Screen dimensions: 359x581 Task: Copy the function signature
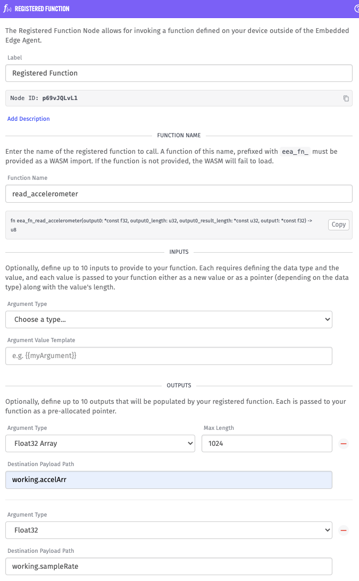coord(339,225)
